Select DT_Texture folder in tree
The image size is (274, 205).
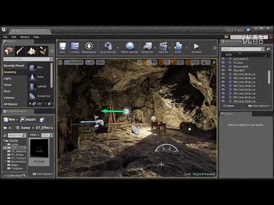pyautogui.click(x=18, y=158)
